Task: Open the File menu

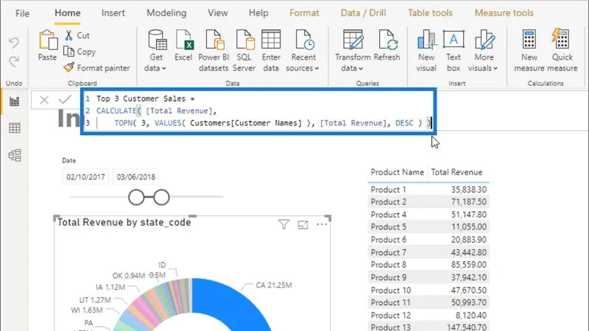Action: coord(22,13)
